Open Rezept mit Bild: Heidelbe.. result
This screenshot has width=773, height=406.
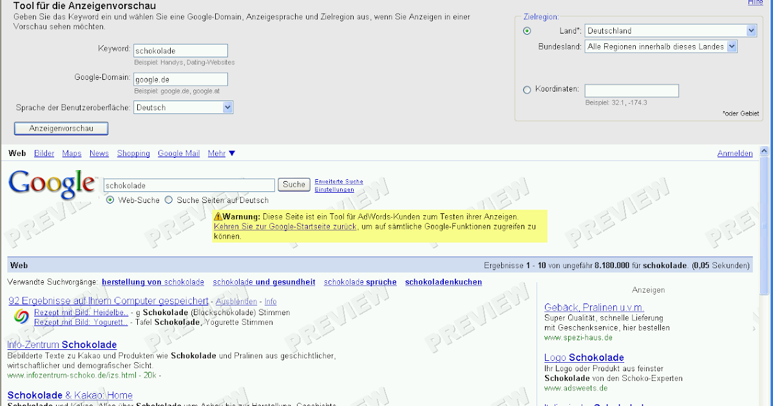pyautogui.click(x=81, y=313)
